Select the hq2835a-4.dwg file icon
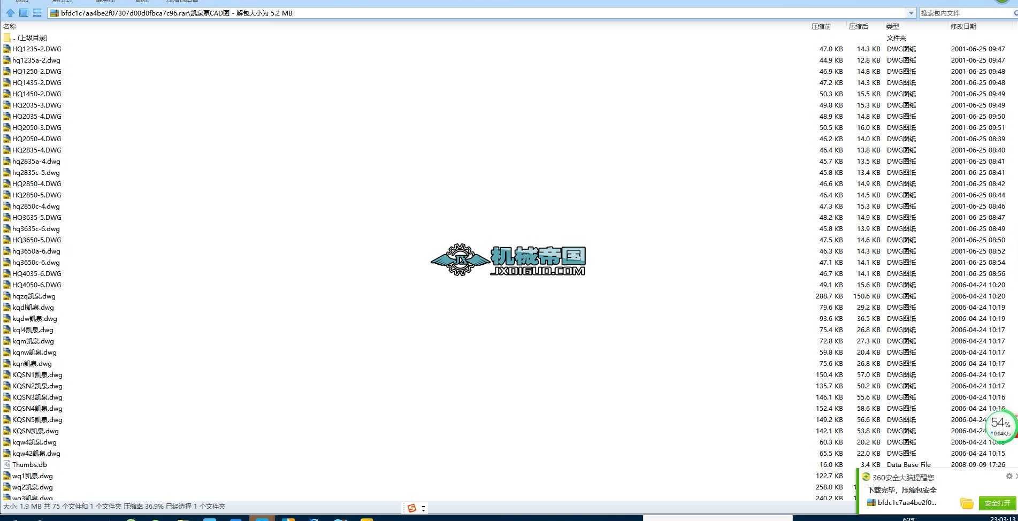The height and width of the screenshot is (521, 1018). click(7, 161)
